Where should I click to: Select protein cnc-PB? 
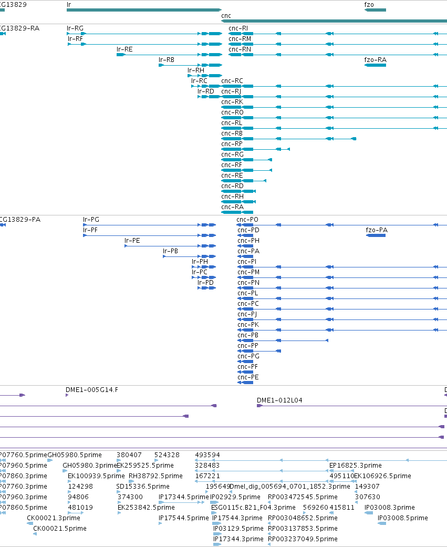283,340
